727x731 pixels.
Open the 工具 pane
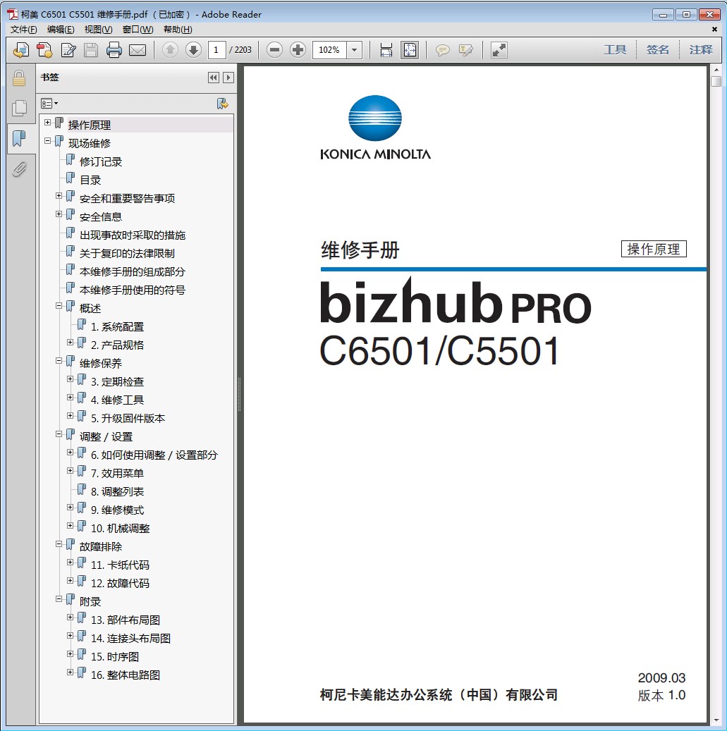pos(615,50)
